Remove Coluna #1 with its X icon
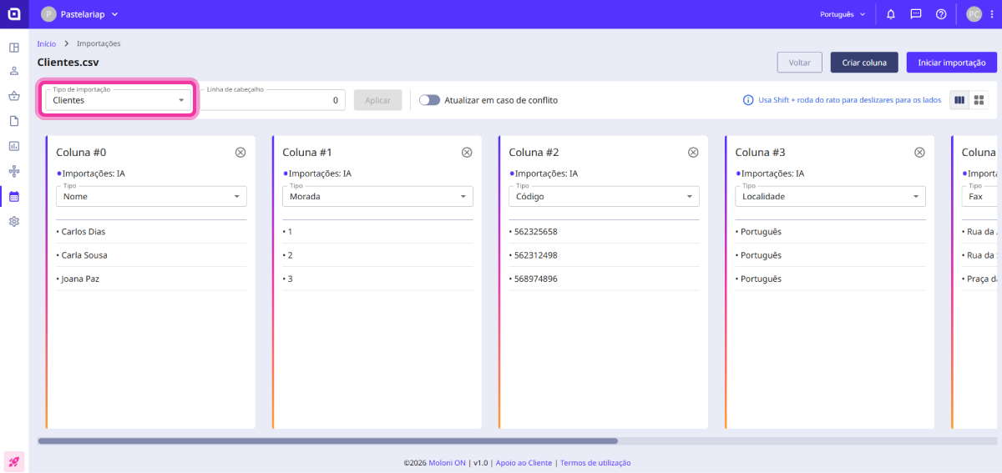This screenshot has width=1002, height=473. click(x=467, y=153)
